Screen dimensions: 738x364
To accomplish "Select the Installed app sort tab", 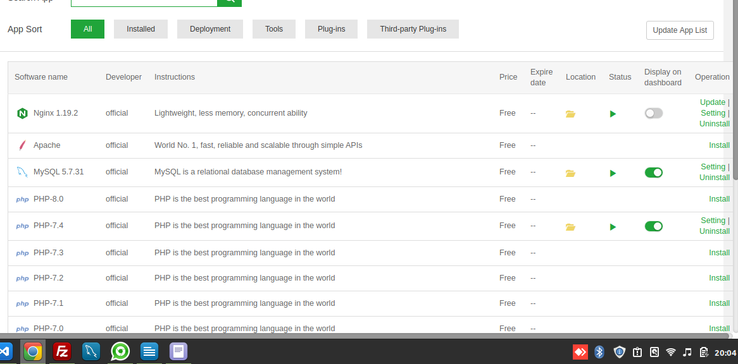I will pyautogui.click(x=141, y=29).
